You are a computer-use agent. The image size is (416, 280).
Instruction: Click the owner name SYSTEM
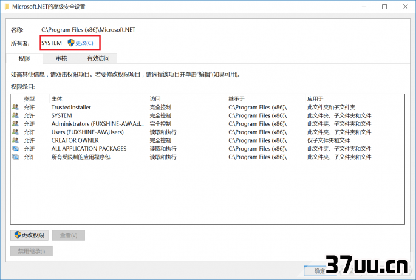tap(52, 43)
